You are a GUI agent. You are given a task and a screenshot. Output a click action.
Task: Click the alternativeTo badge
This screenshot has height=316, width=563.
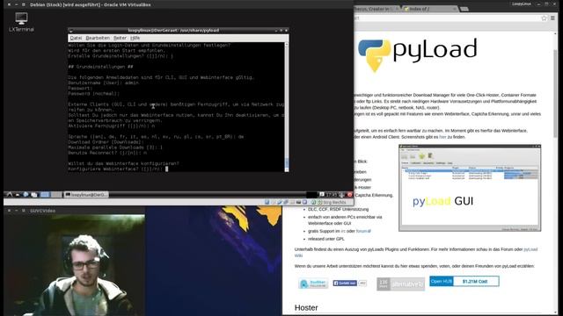[400, 284]
